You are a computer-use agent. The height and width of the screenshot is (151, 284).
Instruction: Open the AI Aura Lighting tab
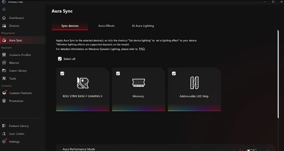[143, 26]
